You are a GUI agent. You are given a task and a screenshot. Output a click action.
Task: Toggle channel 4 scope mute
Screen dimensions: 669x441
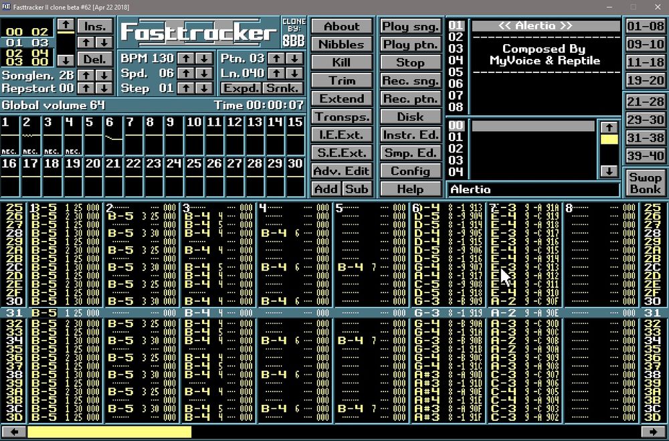pos(73,136)
